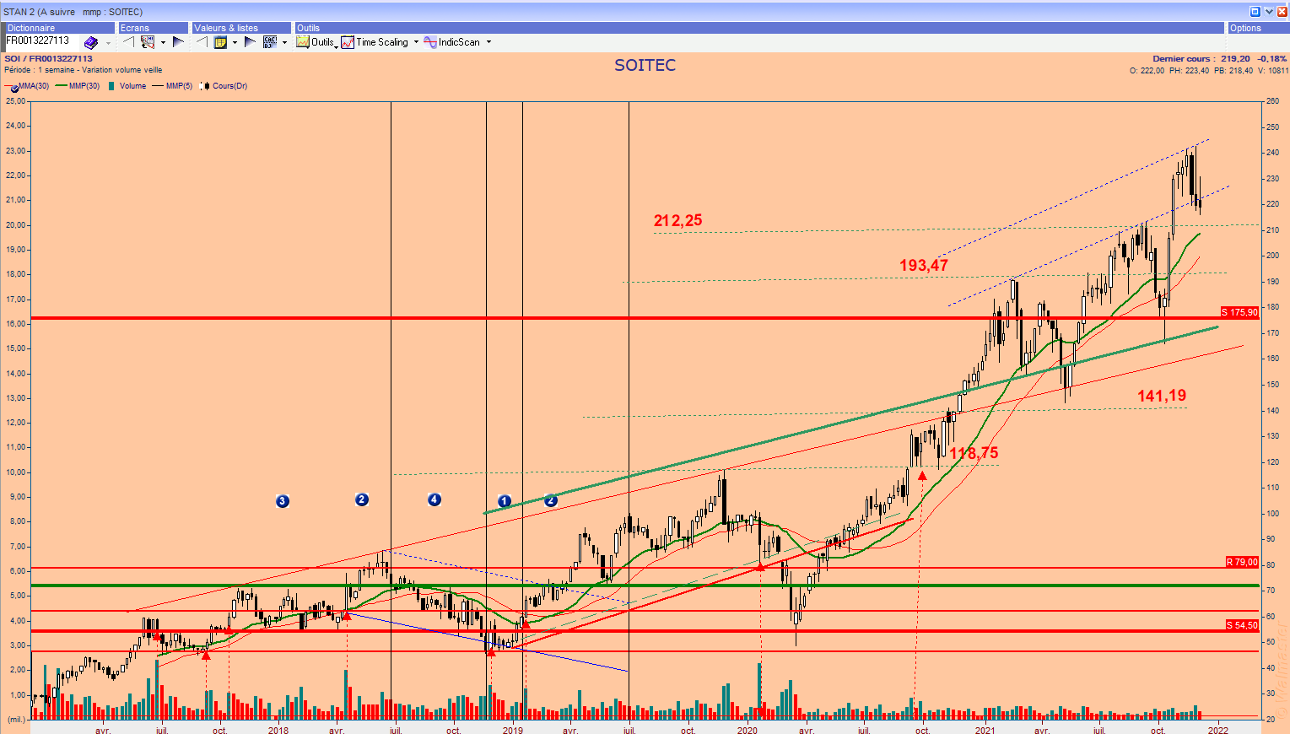
Task: Select the R 79,00 resistance label
Action: click(1242, 562)
